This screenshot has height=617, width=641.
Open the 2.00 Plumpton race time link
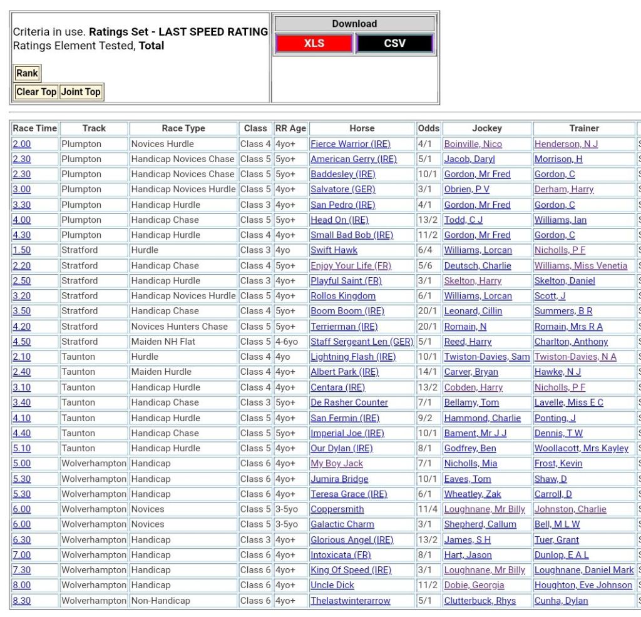point(22,144)
